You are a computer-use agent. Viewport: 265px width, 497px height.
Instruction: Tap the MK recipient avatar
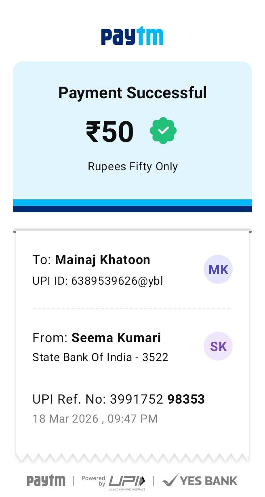pos(218,269)
